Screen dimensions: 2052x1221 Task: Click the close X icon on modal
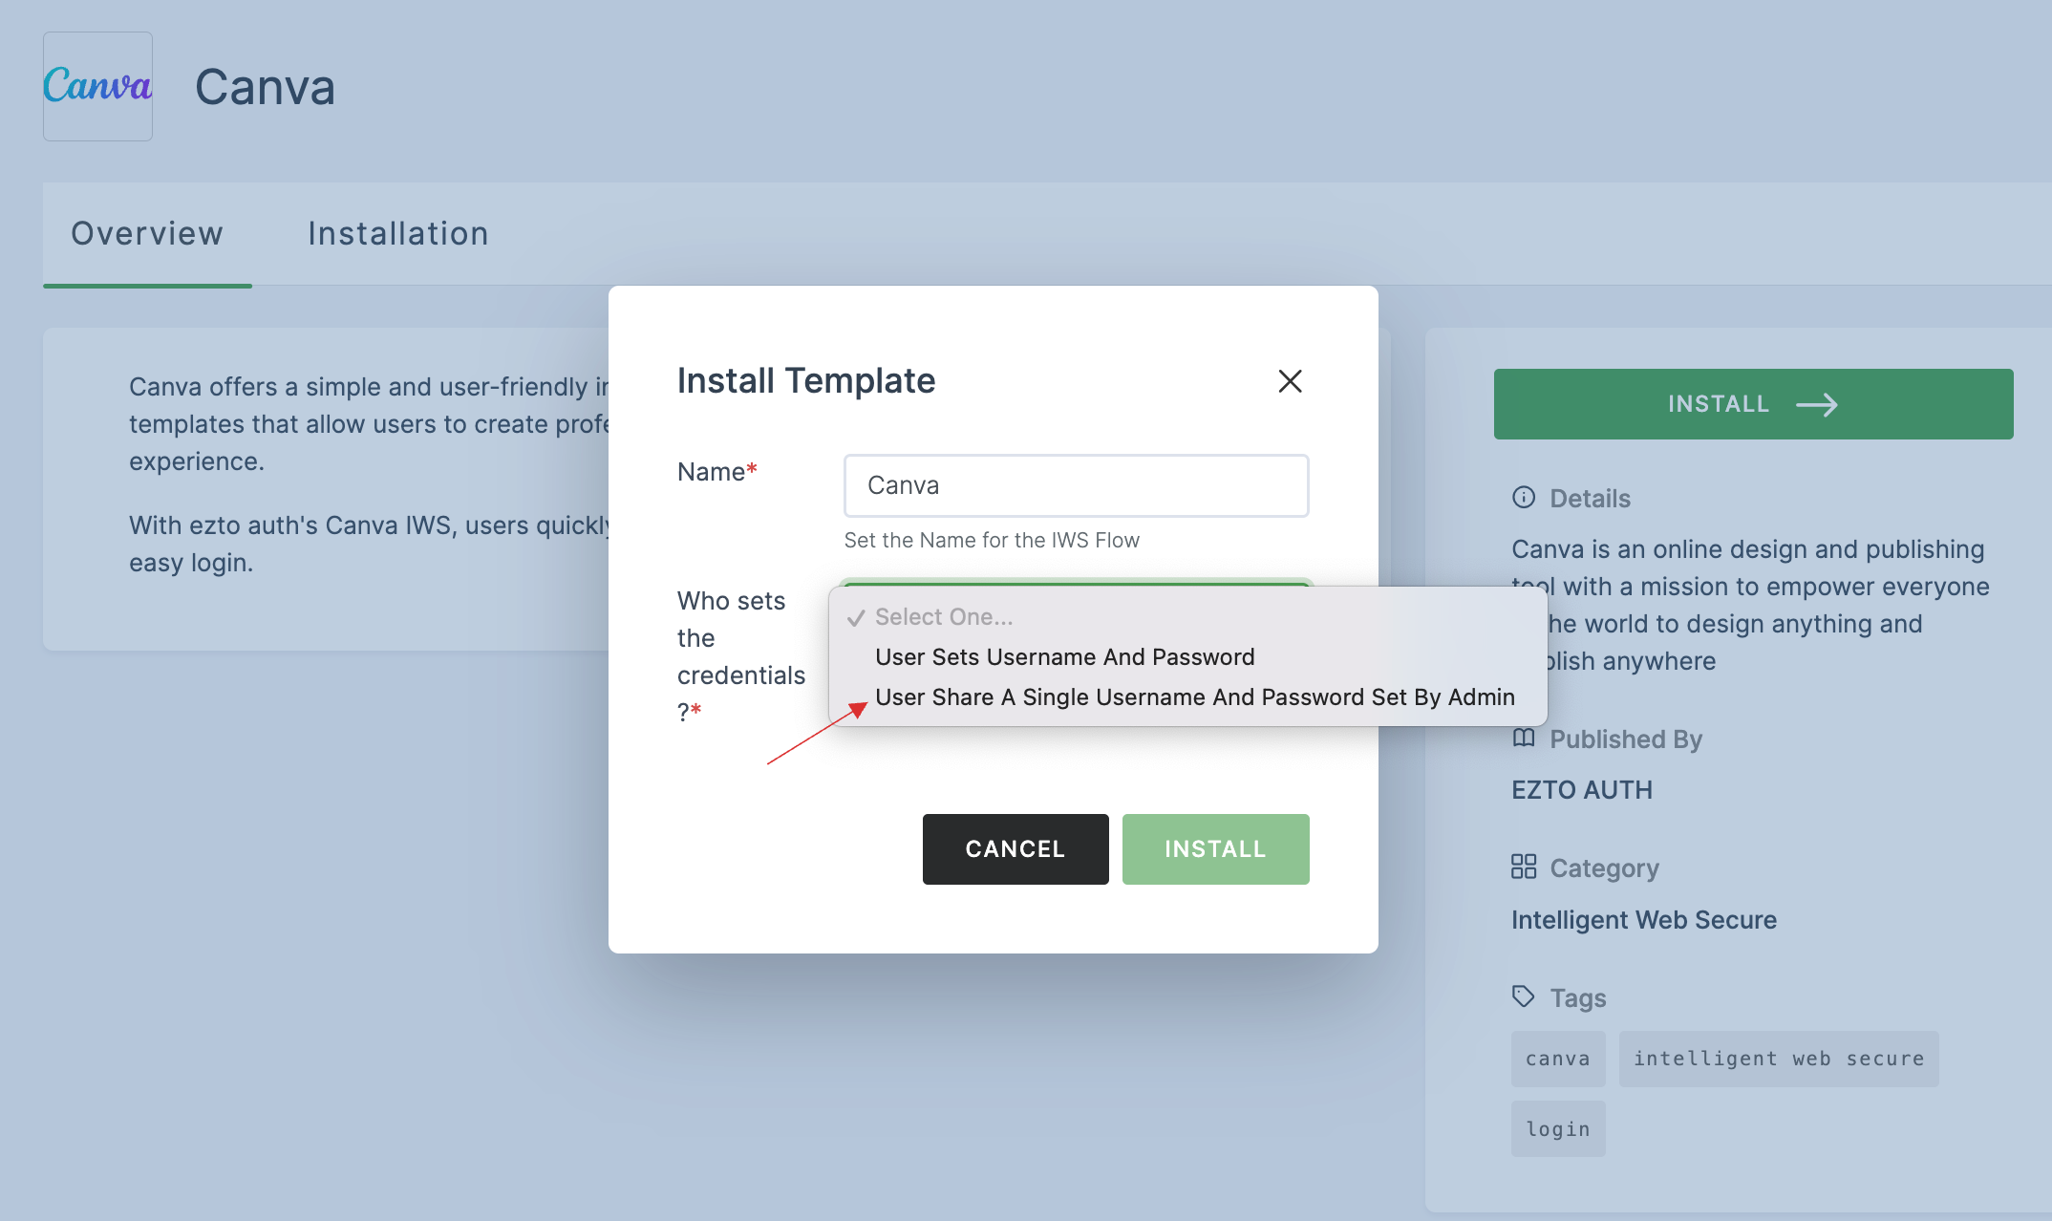pos(1288,381)
